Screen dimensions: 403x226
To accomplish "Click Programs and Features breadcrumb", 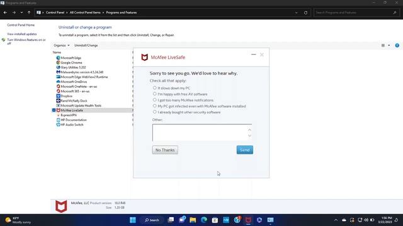I will coord(122,13).
